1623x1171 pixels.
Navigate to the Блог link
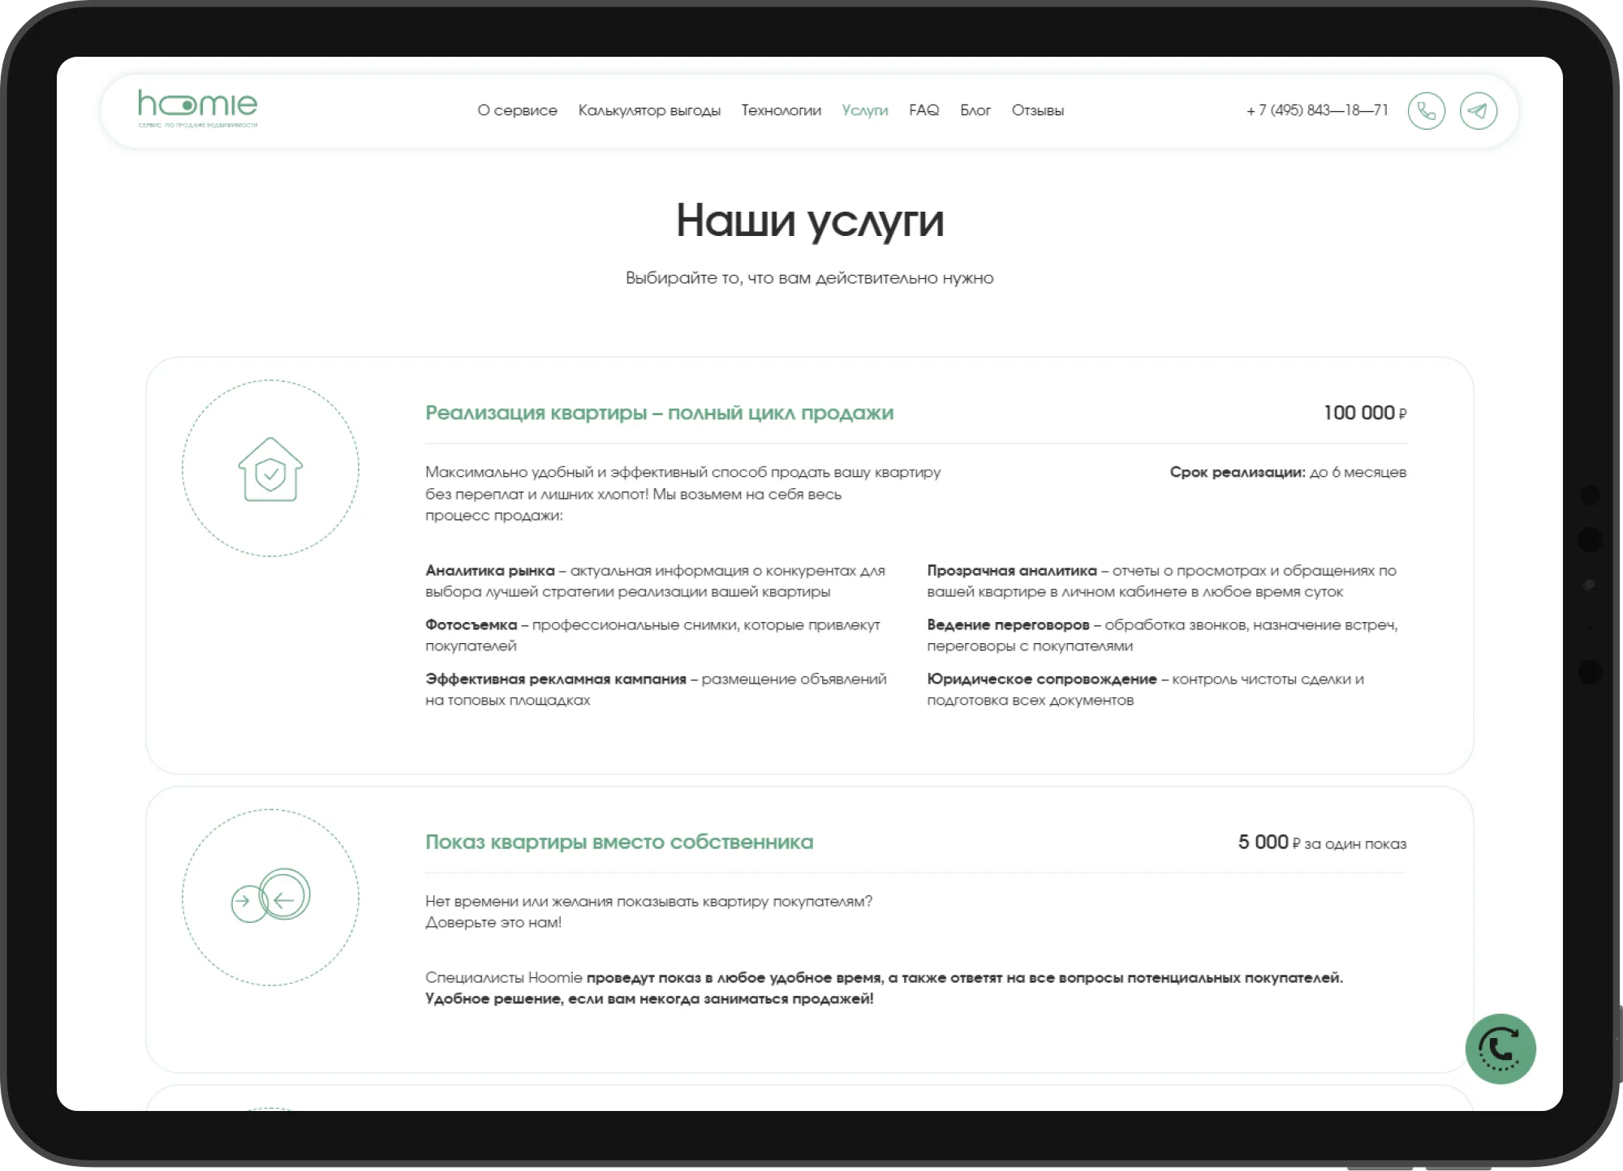tap(975, 110)
